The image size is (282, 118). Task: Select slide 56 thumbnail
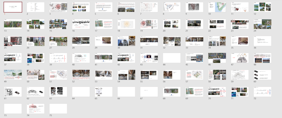click(x=172, y=75)
